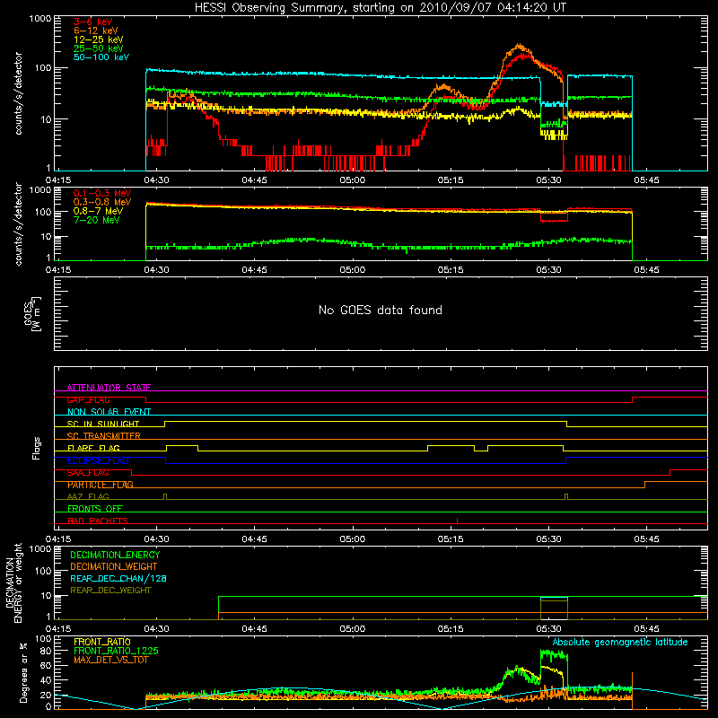Click the green FRONT_RATIO_1225 plateau near 05:30

pyautogui.click(x=554, y=654)
